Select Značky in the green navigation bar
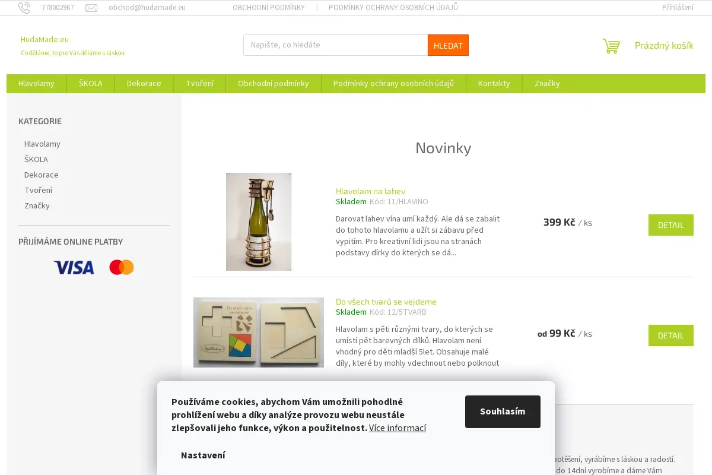The height and width of the screenshot is (475, 712). (x=547, y=83)
